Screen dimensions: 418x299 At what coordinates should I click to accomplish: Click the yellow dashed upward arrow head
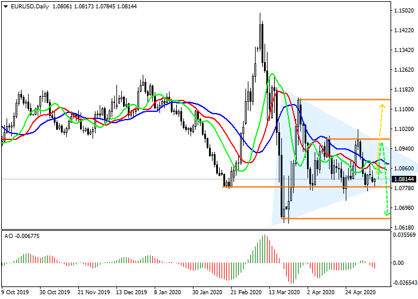[382, 106]
